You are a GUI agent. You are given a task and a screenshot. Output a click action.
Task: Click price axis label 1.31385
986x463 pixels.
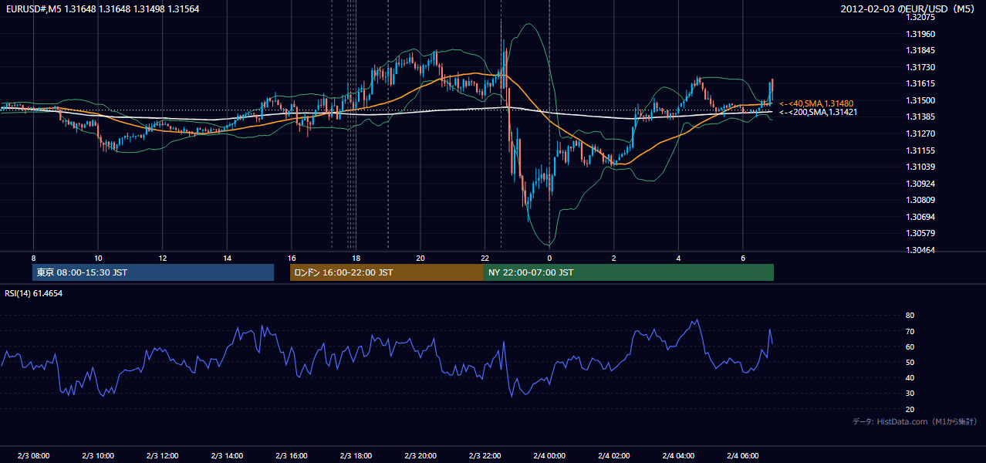pos(920,117)
